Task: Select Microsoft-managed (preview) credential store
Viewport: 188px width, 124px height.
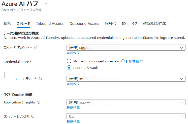Action: pyautogui.click(x=69, y=61)
